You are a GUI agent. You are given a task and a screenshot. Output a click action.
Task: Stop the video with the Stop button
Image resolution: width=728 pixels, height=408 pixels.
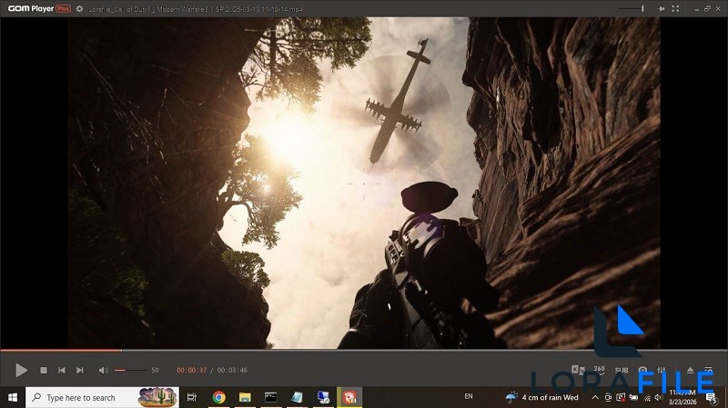[44, 370]
